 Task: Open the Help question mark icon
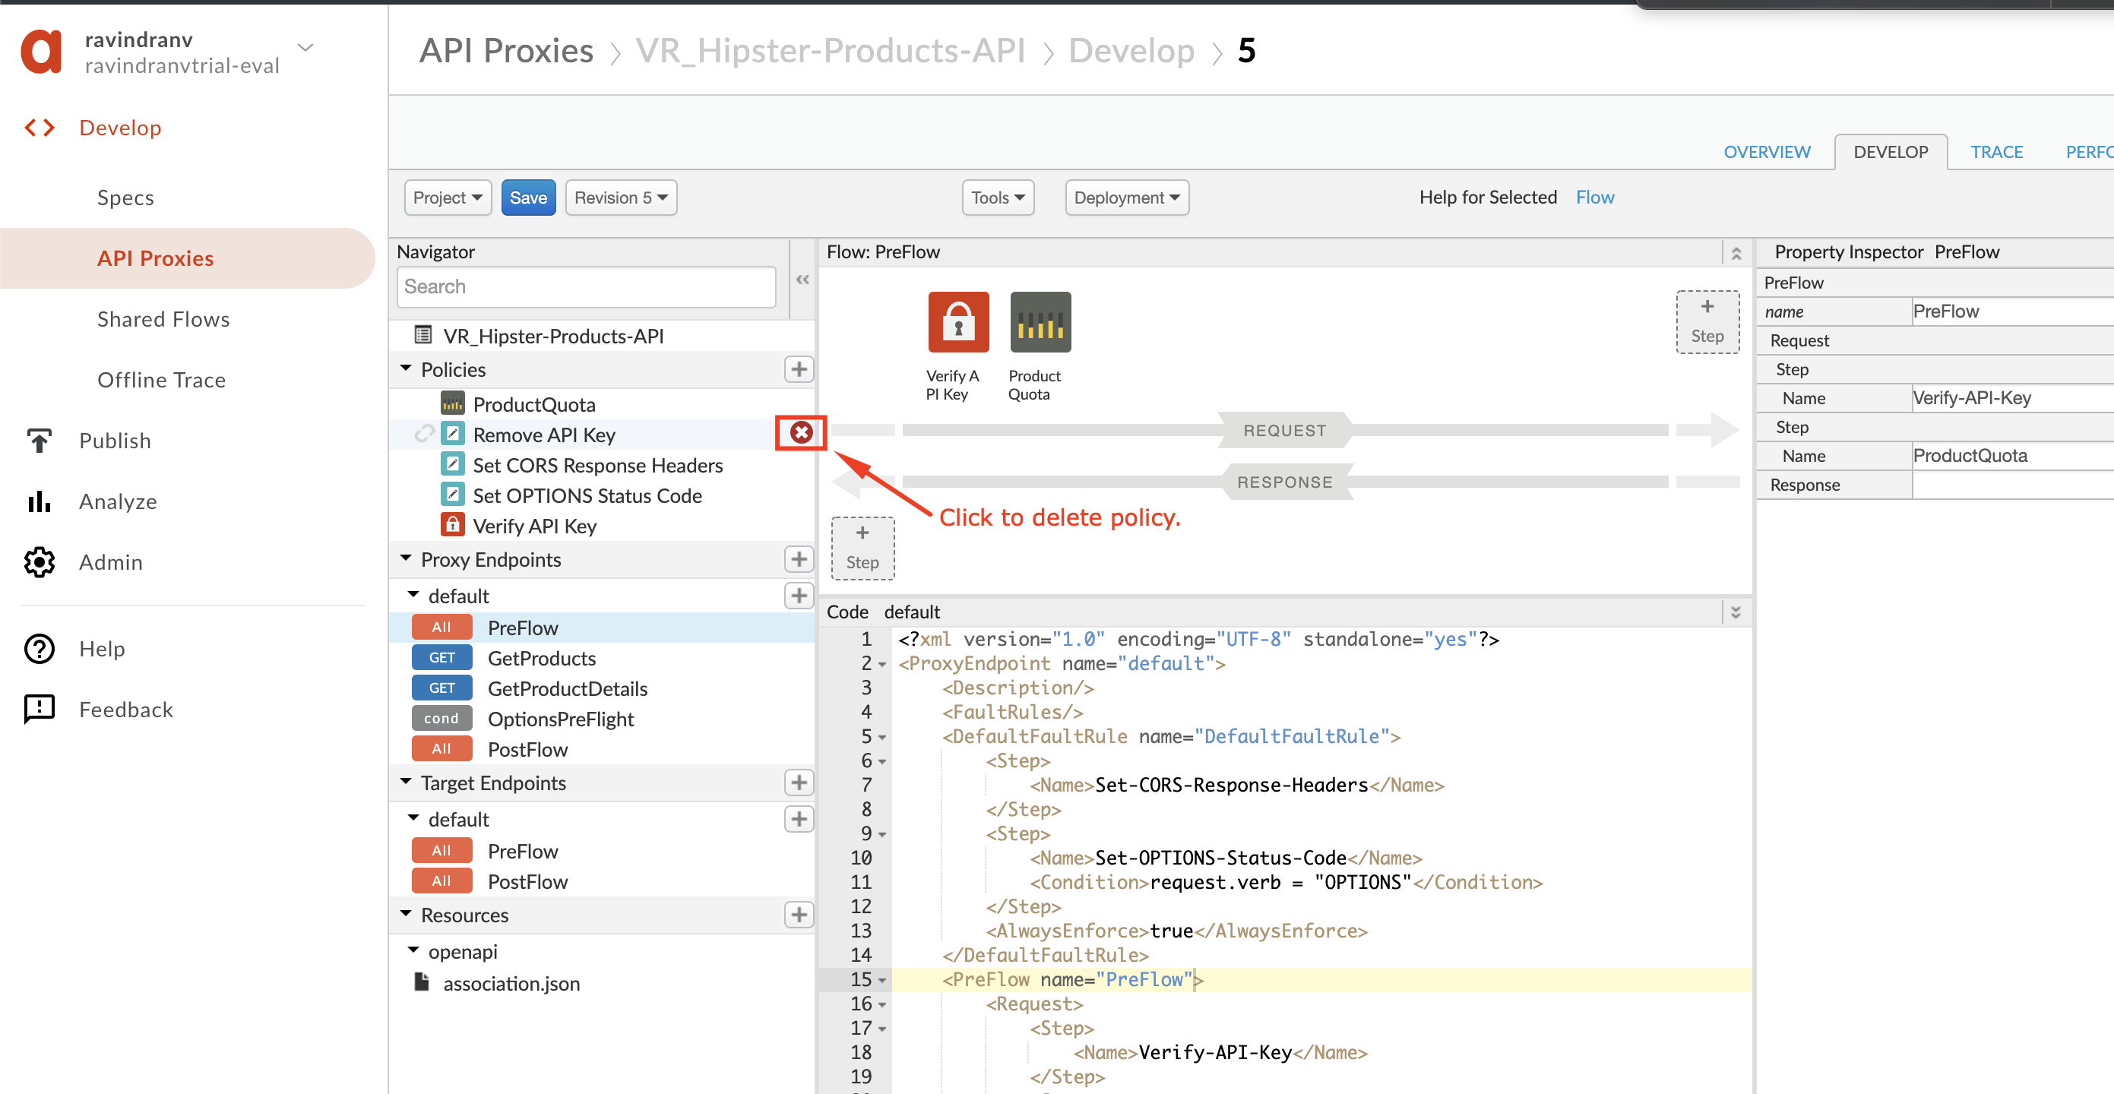[x=40, y=649]
